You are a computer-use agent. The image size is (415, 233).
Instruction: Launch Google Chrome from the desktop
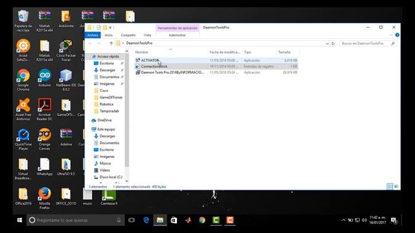[23, 80]
